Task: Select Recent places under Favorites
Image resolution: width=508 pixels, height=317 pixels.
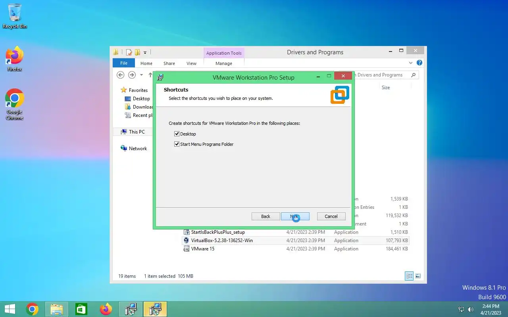Action: (x=139, y=115)
